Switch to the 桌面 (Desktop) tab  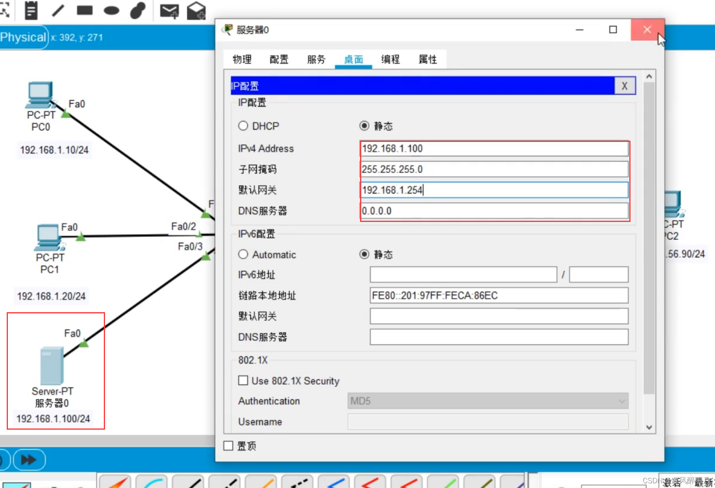pos(353,60)
